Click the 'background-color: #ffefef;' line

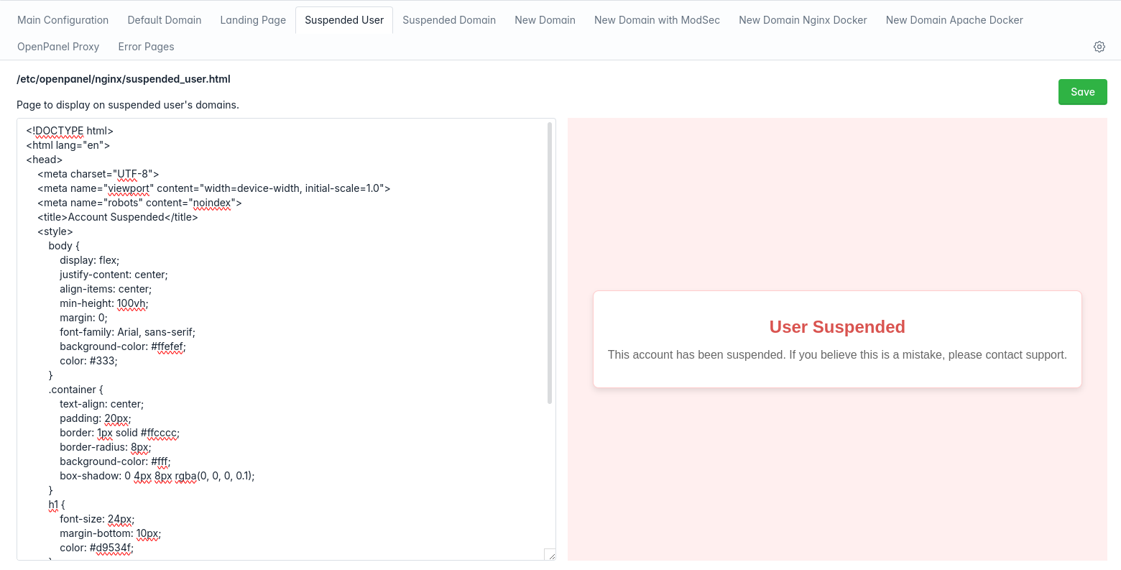123,346
